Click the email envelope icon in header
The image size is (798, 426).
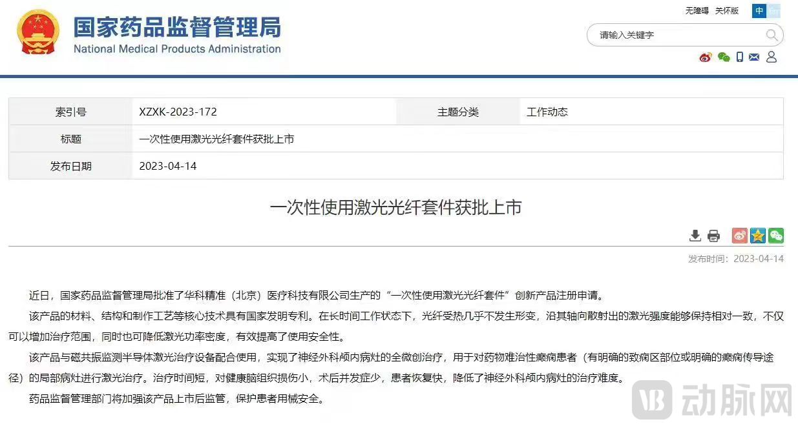[753, 57]
